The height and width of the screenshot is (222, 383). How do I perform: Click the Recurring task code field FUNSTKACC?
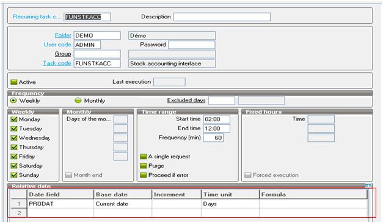click(x=87, y=17)
